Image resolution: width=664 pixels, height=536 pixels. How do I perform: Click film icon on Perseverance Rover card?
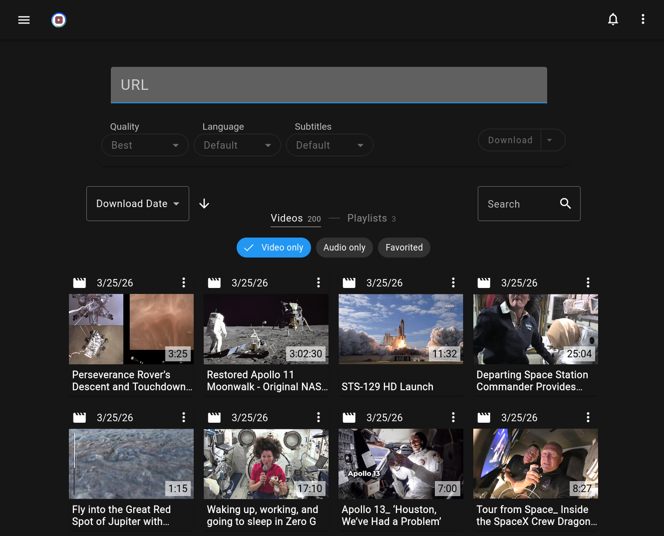tap(79, 283)
